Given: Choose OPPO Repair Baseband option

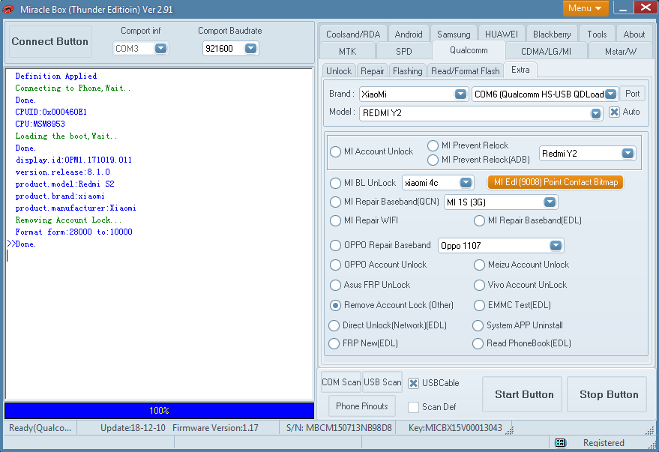Looking at the screenshot, I should (x=335, y=245).
